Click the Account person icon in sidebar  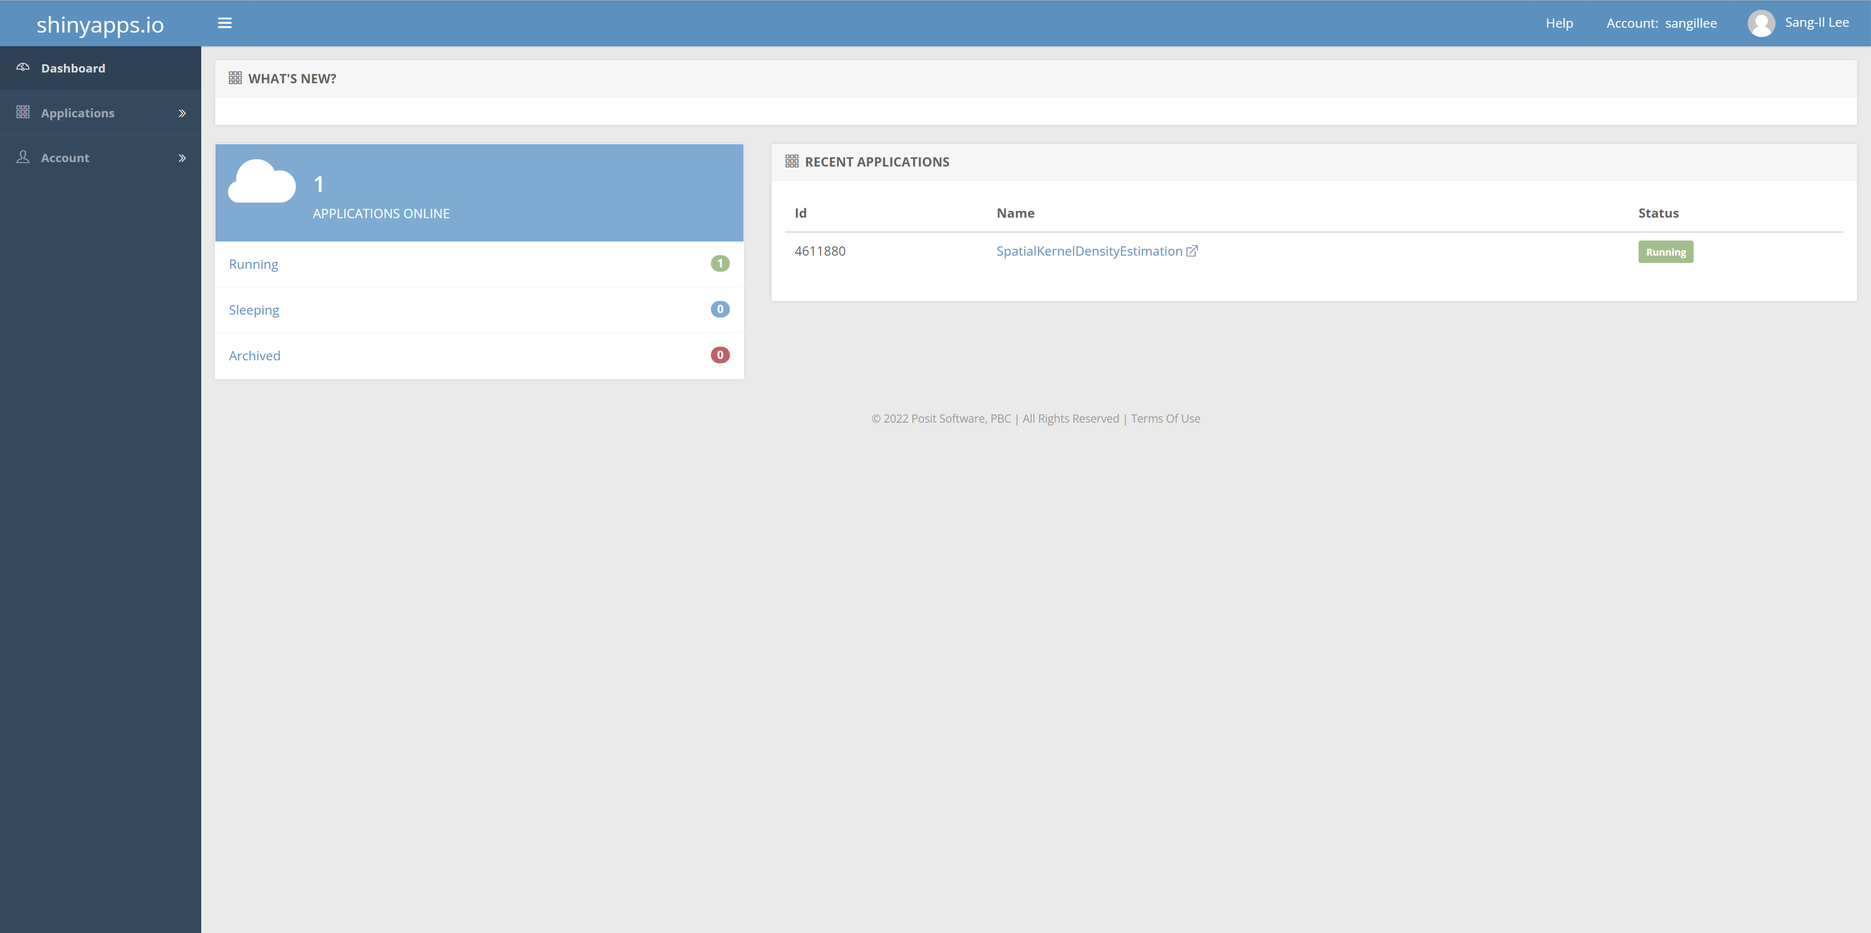23,157
